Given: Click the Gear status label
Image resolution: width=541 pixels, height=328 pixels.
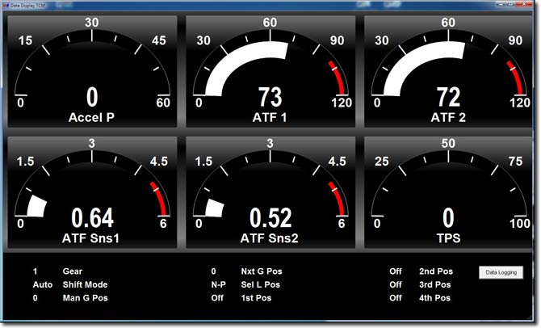Looking at the screenshot, I should pyautogui.click(x=73, y=271).
